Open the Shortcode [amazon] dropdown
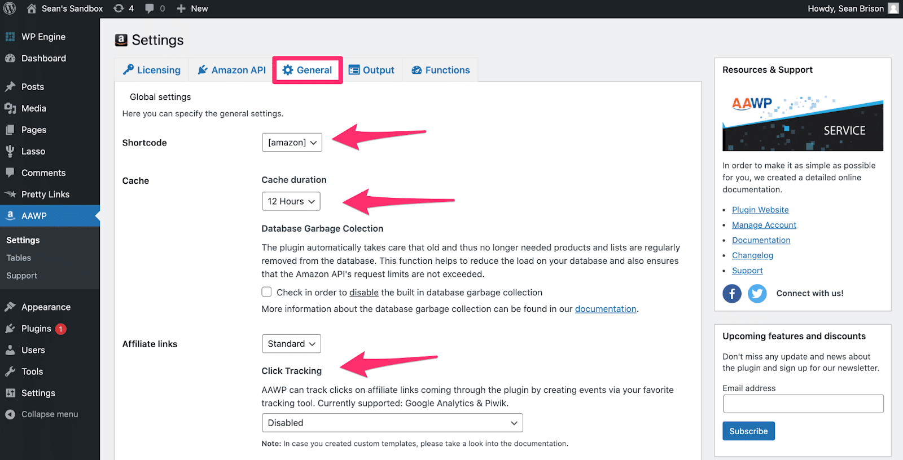 [292, 143]
